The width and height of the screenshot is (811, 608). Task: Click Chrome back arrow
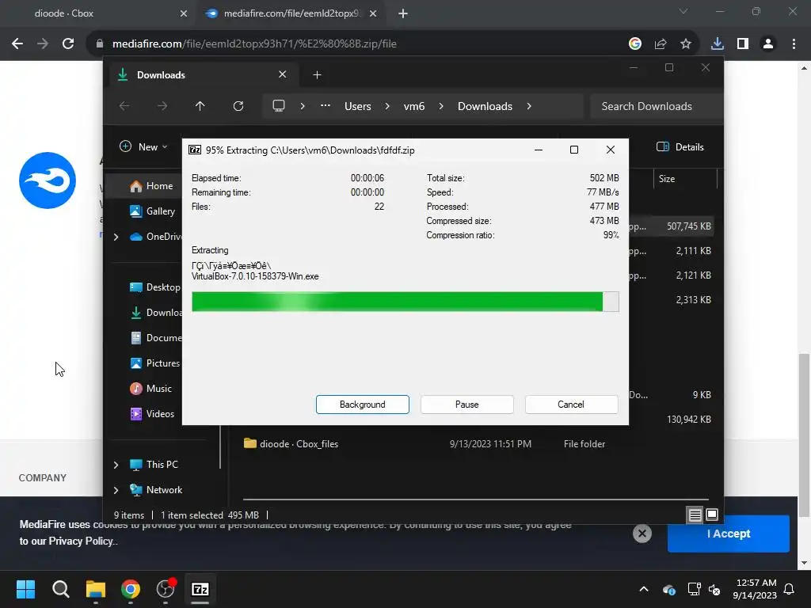pos(17,44)
